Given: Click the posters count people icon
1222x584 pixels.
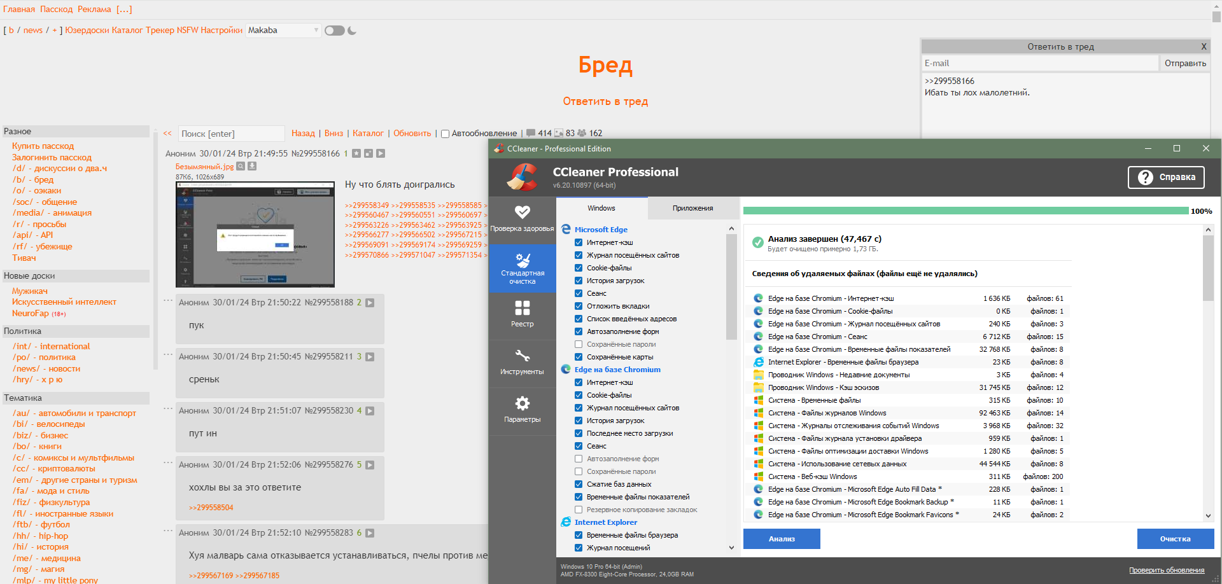Looking at the screenshot, I should [582, 133].
